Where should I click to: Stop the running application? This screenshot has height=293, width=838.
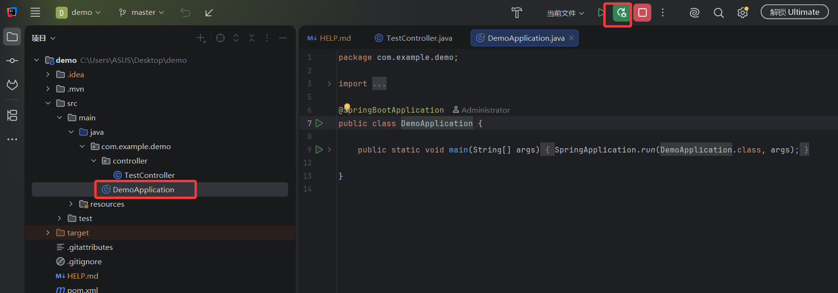(643, 12)
